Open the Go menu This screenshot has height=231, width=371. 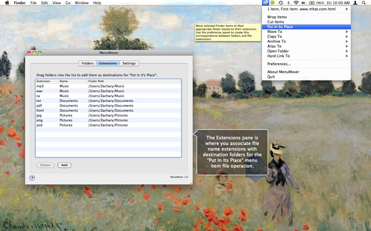pyautogui.click(x=68, y=3)
